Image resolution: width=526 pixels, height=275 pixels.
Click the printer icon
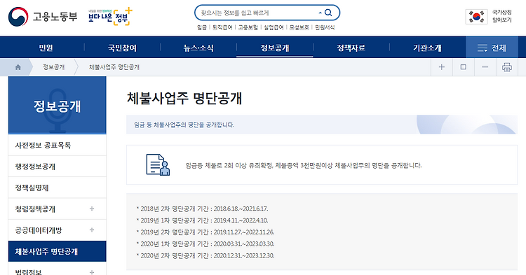click(507, 67)
